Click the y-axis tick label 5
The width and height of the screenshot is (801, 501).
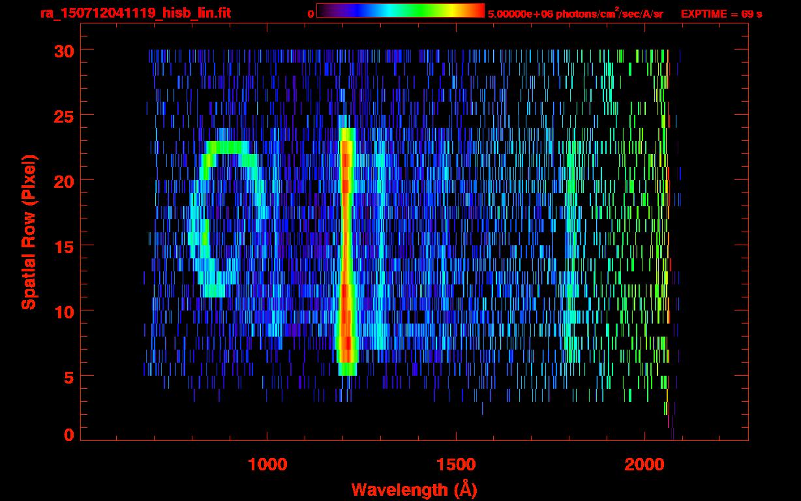69,376
